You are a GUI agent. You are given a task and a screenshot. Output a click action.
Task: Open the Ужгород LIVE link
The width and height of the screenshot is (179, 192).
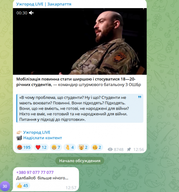pyautogui.click(x=37, y=132)
